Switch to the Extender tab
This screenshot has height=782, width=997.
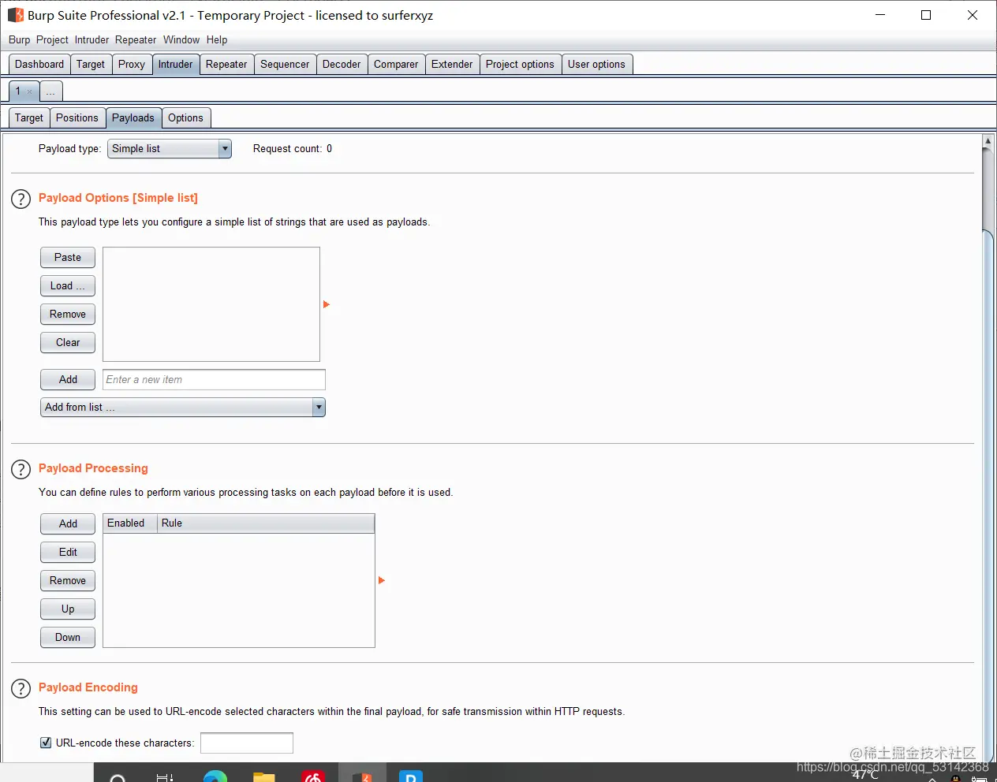[452, 65]
